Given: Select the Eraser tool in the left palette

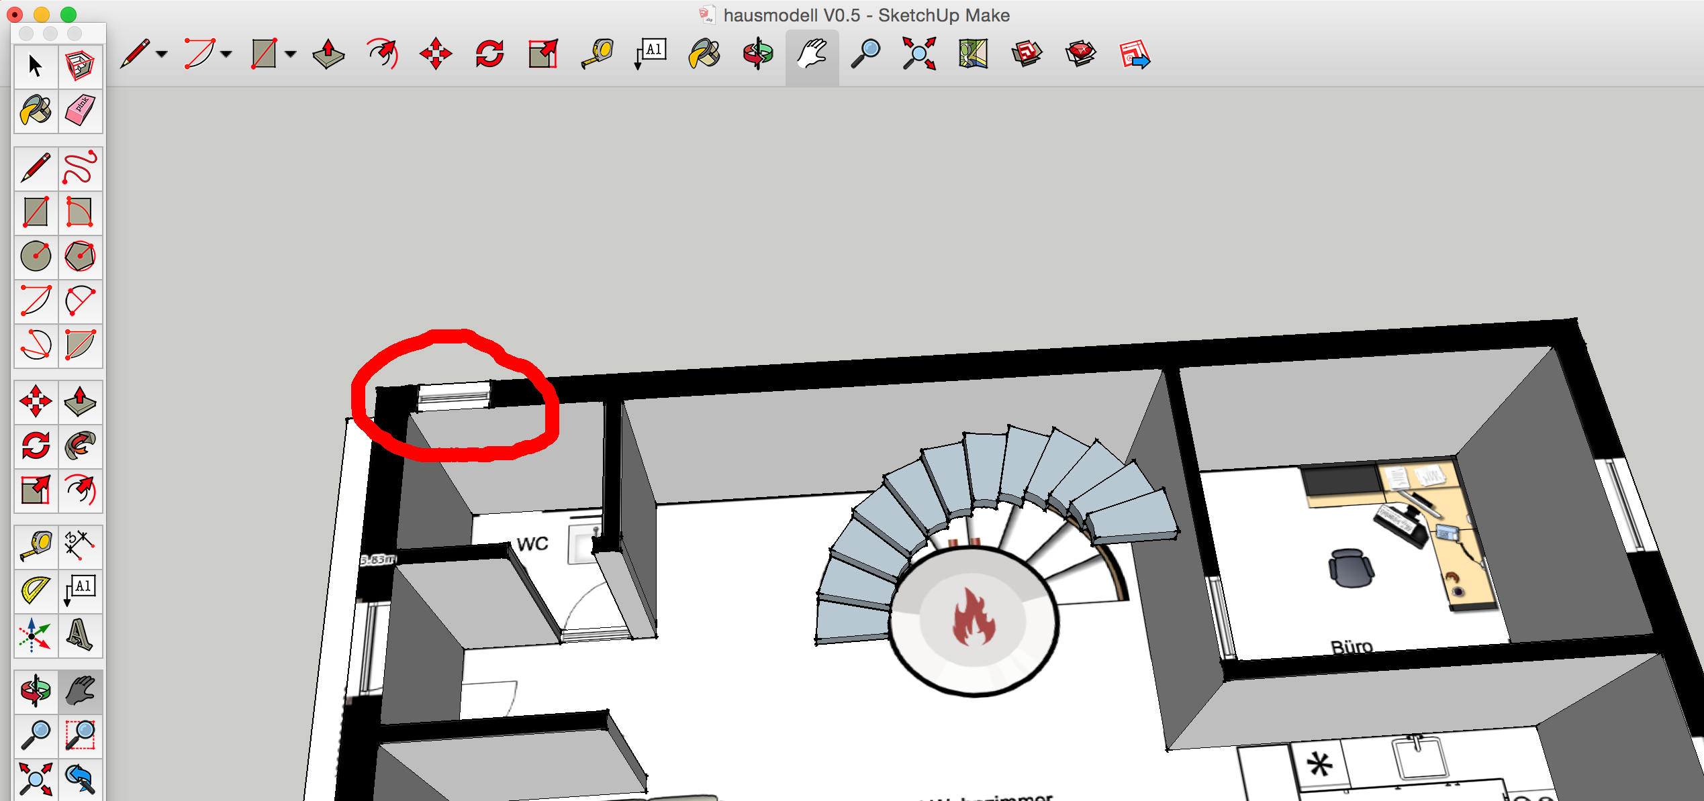Looking at the screenshot, I should pyautogui.click(x=80, y=111).
